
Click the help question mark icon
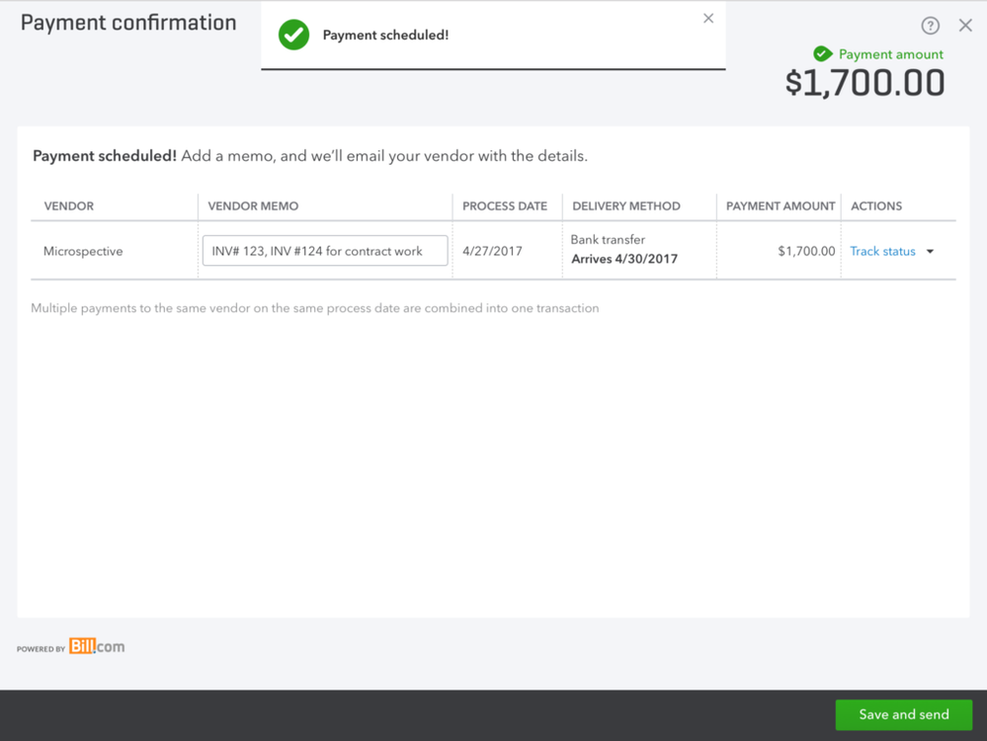[x=930, y=25]
